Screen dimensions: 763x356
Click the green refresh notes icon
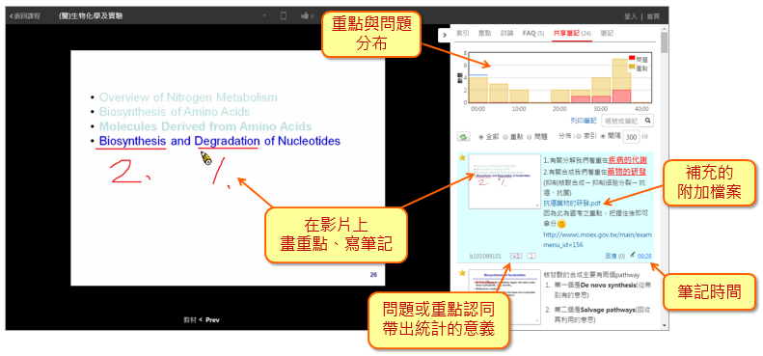point(463,137)
